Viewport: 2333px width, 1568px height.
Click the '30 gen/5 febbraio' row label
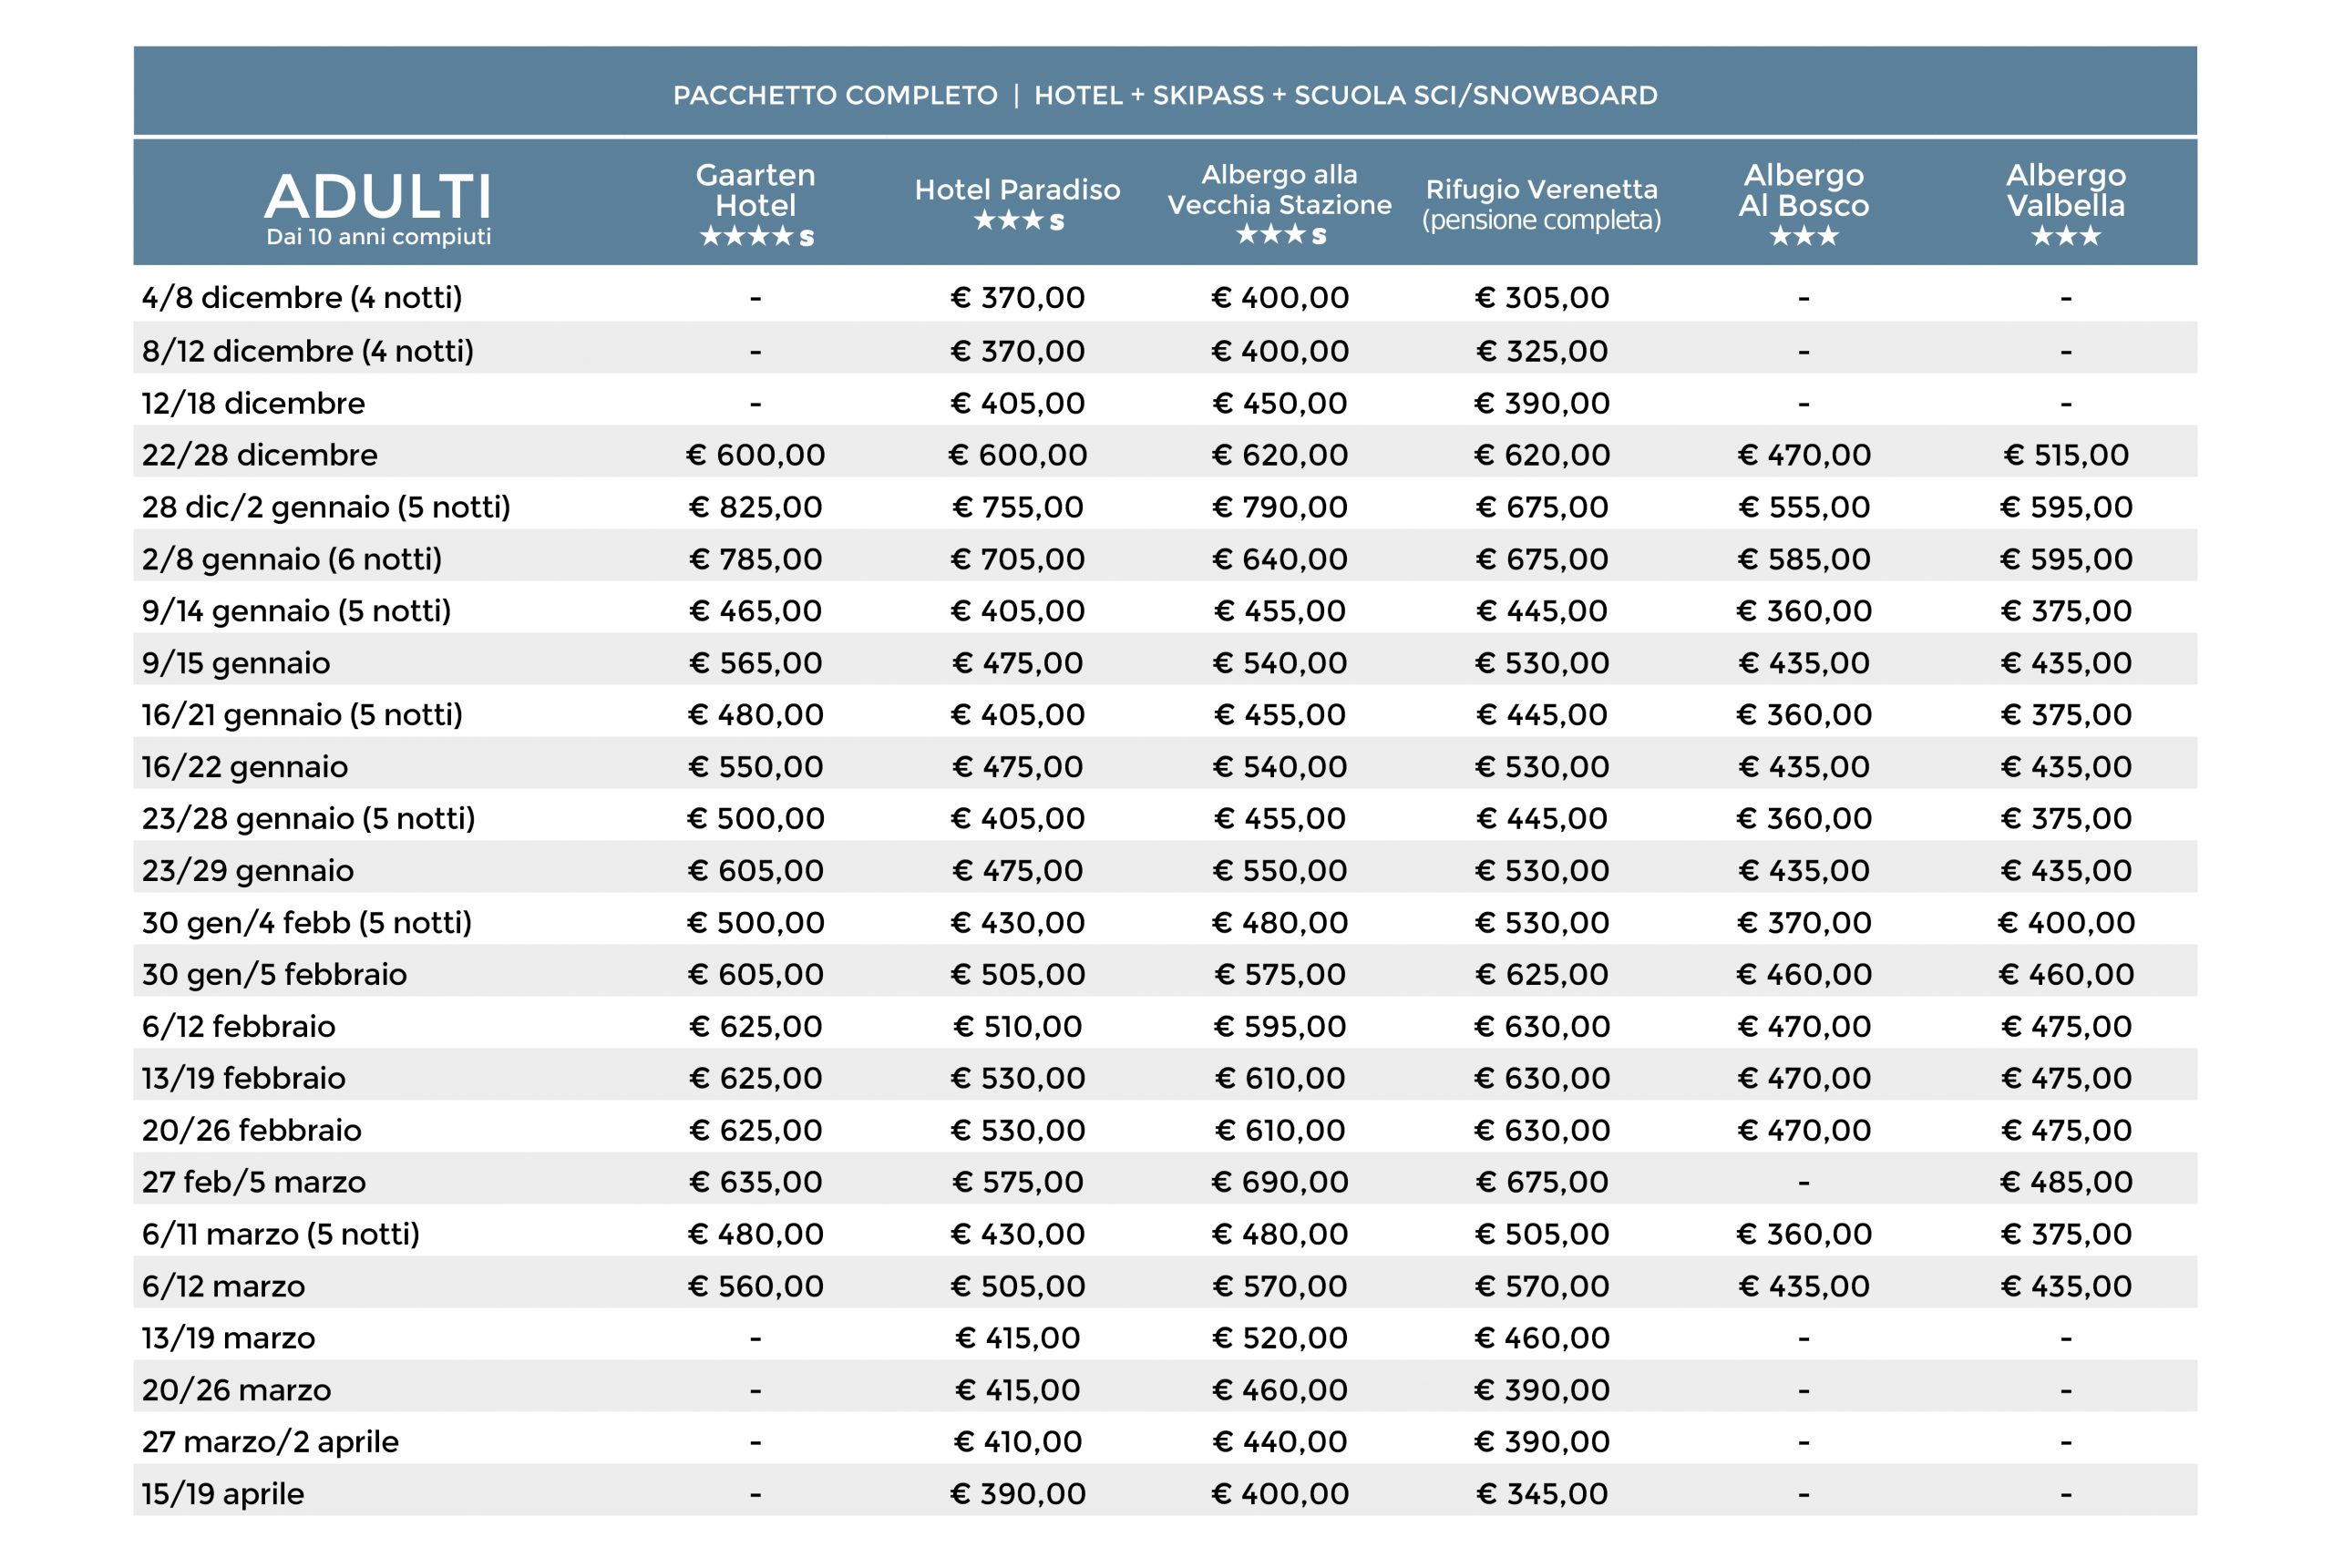coord(275,975)
